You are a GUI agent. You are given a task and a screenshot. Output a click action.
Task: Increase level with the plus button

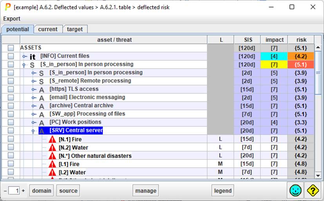click(24, 191)
